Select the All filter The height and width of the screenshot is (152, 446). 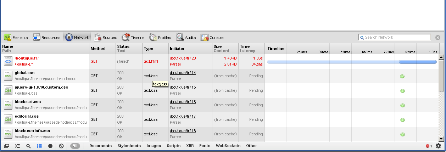pos(75,146)
